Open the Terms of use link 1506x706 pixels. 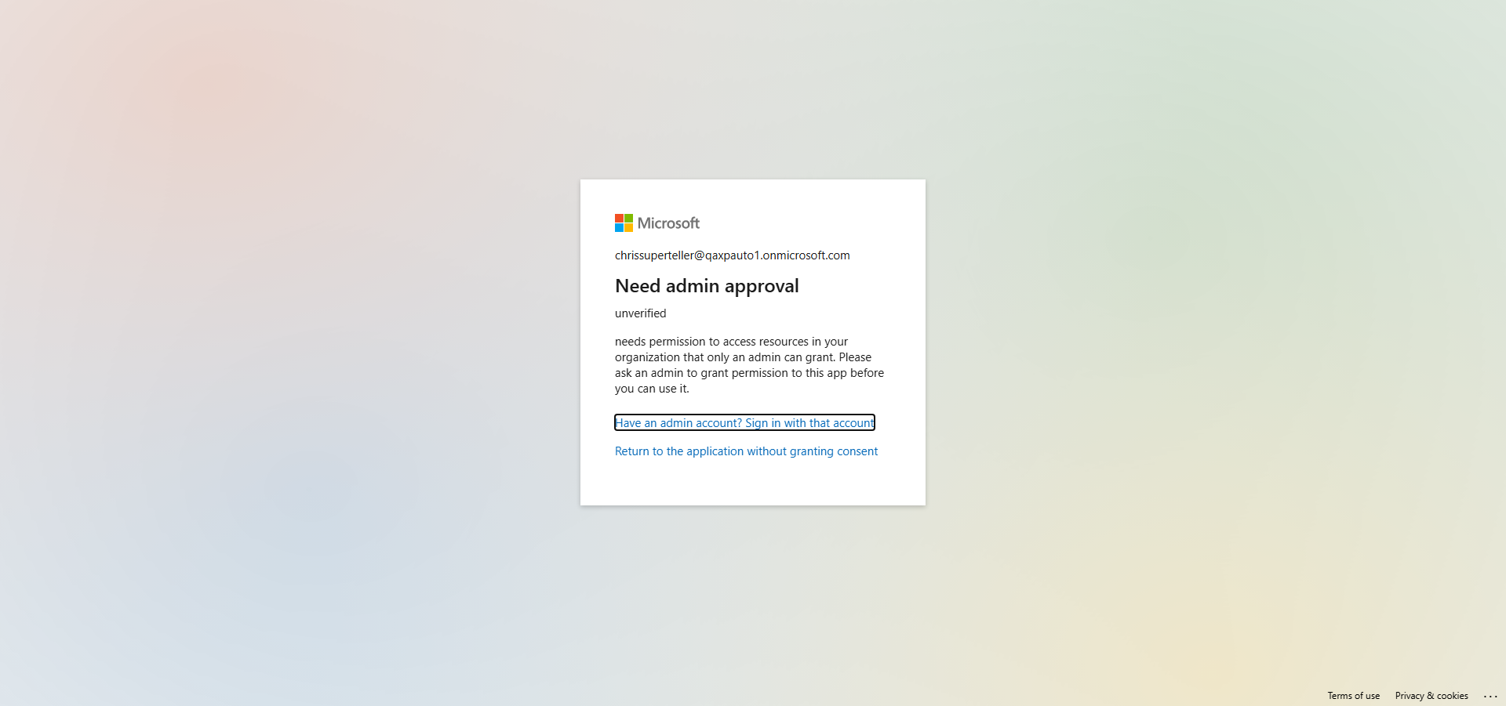1353,696
